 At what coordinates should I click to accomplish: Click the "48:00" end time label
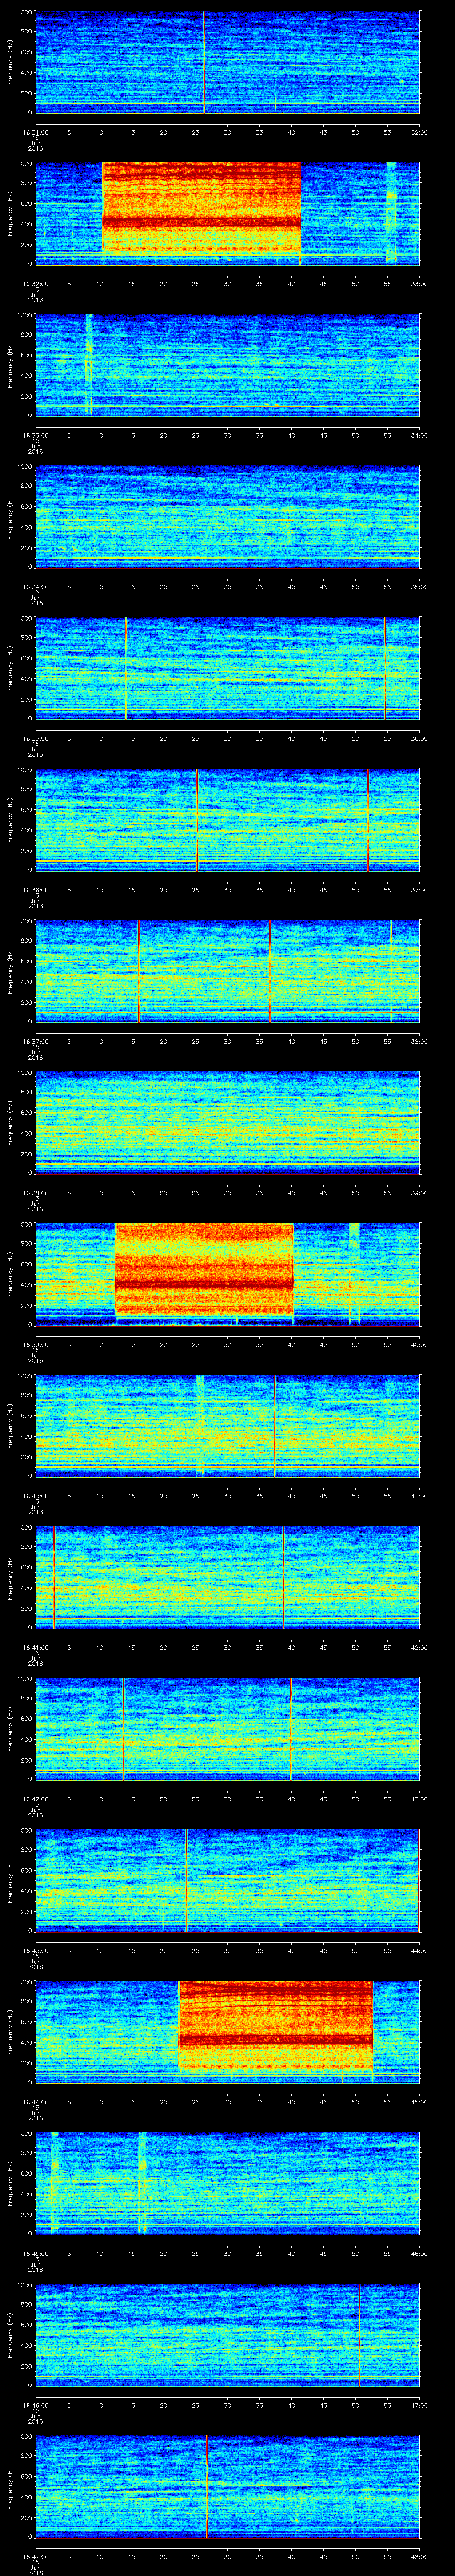click(x=419, y=2556)
